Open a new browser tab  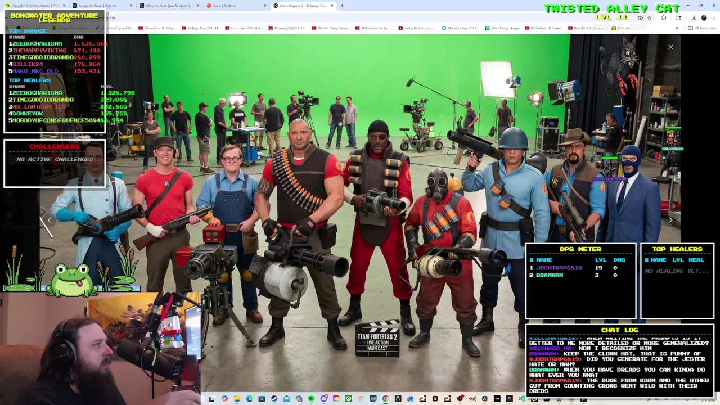click(x=342, y=6)
